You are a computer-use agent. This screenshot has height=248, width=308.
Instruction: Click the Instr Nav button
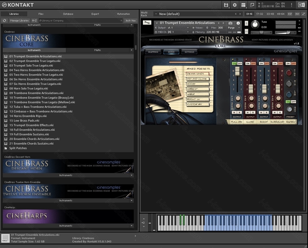(131, 20)
